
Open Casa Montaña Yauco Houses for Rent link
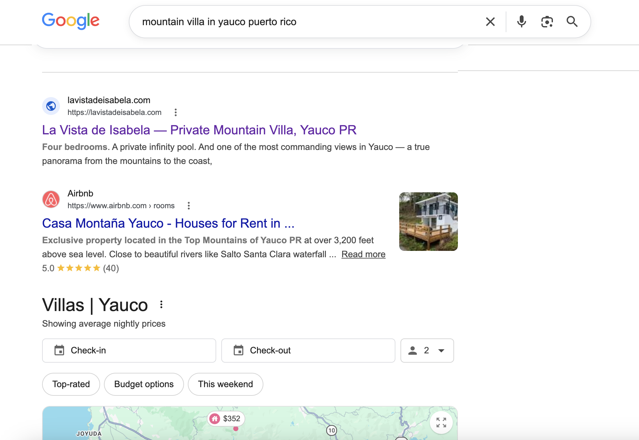(168, 223)
